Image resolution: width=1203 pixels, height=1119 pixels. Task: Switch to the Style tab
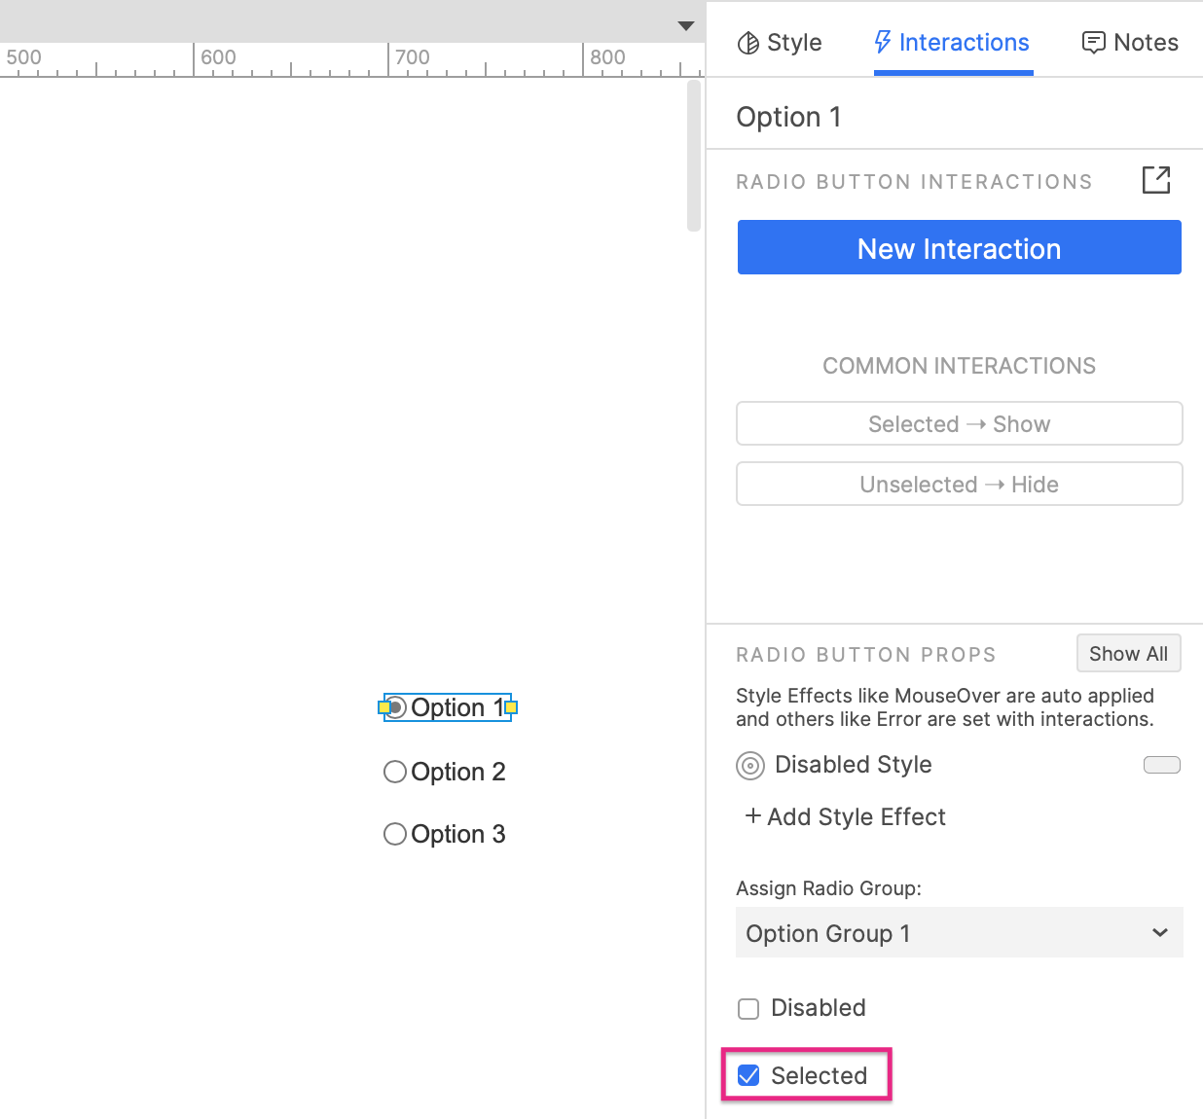point(780,43)
